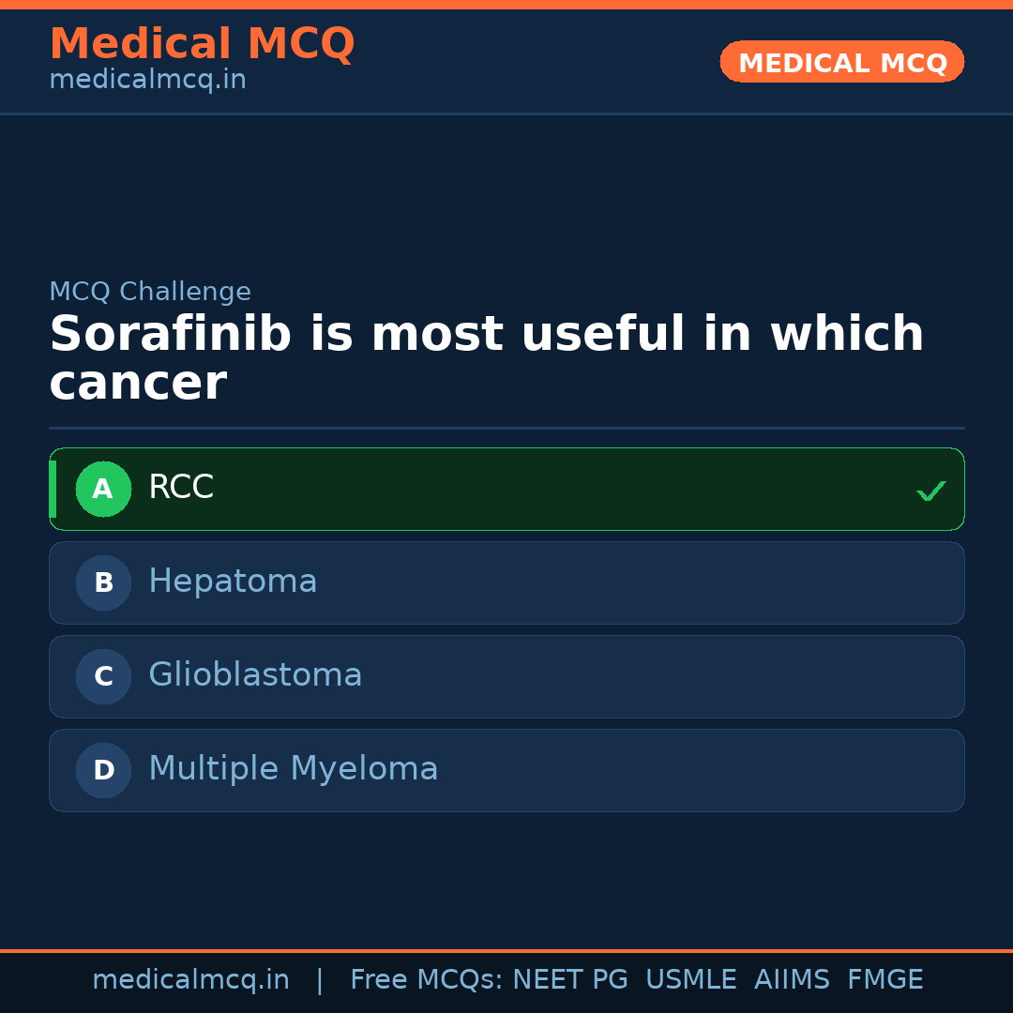Click the MCQ Challenge label
The width and height of the screenshot is (1013, 1013).
coord(150,292)
